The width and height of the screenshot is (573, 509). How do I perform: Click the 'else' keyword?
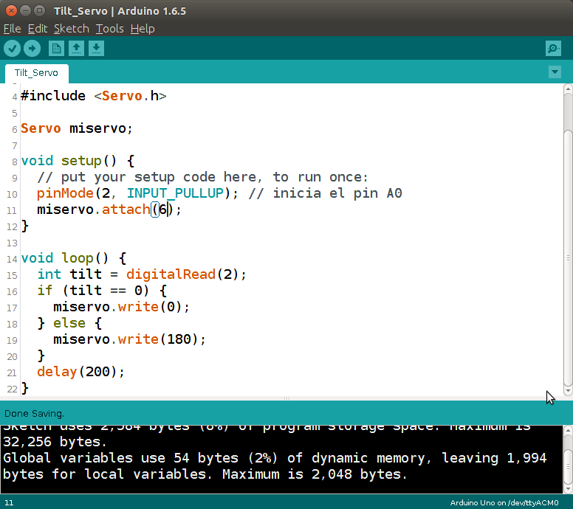69,323
